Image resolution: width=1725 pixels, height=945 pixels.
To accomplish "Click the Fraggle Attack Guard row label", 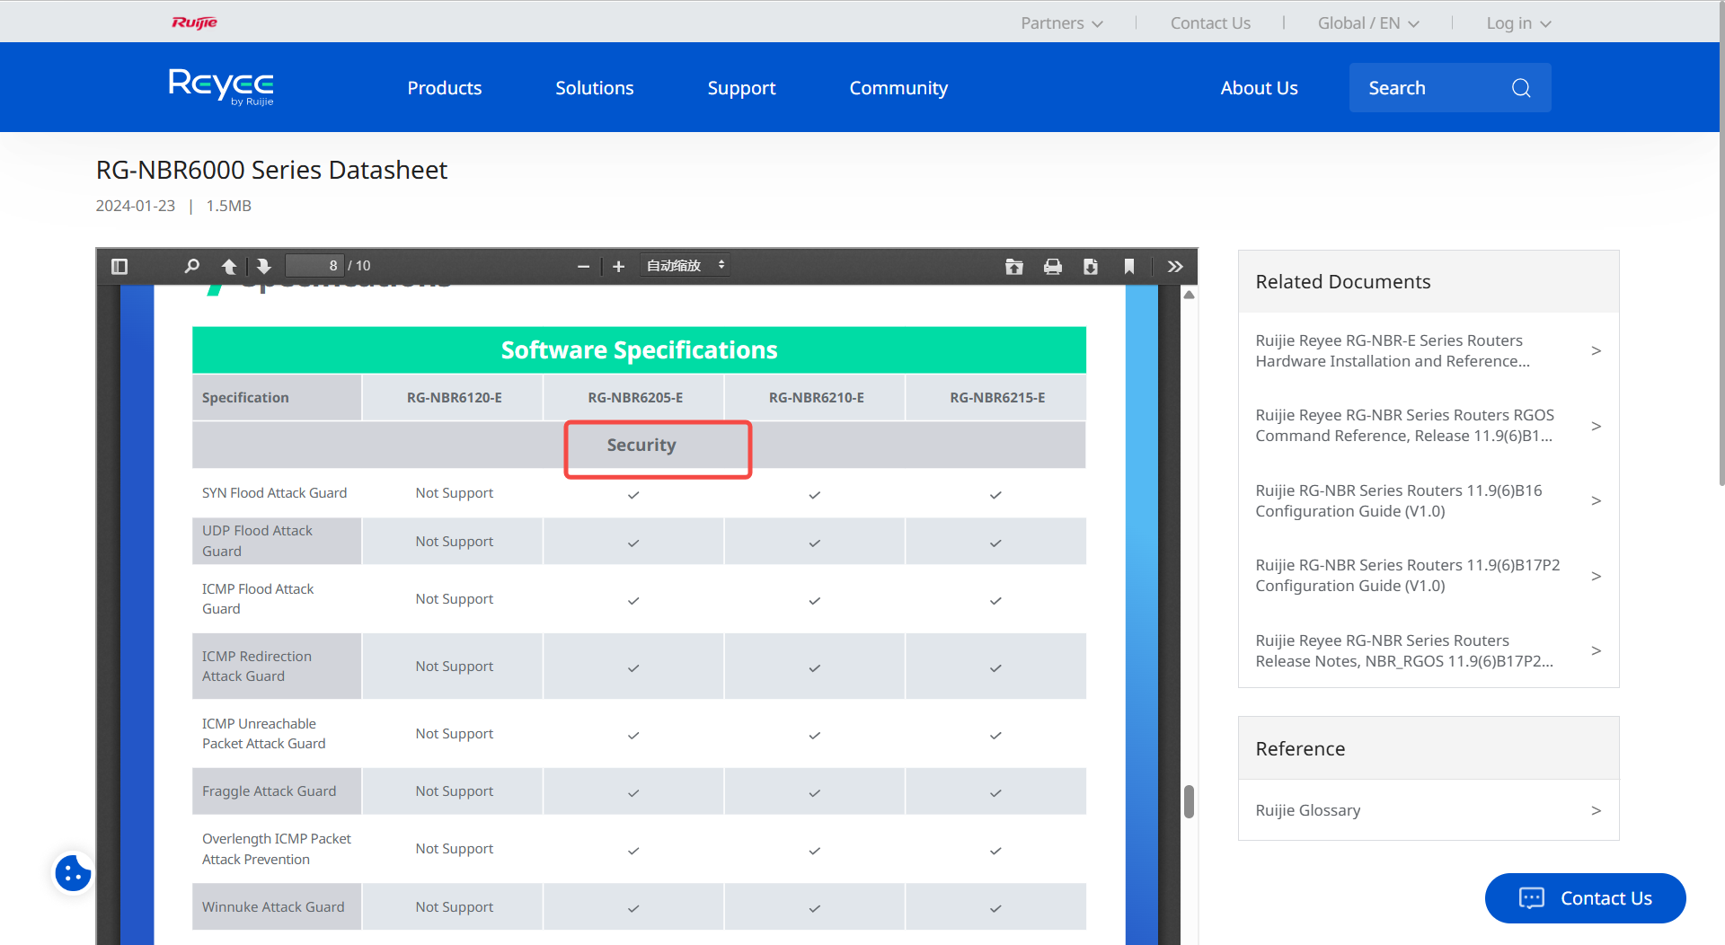I will click(x=269, y=791).
